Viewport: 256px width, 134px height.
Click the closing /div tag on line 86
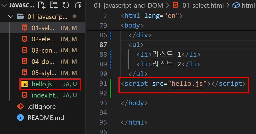[x=140, y=35]
